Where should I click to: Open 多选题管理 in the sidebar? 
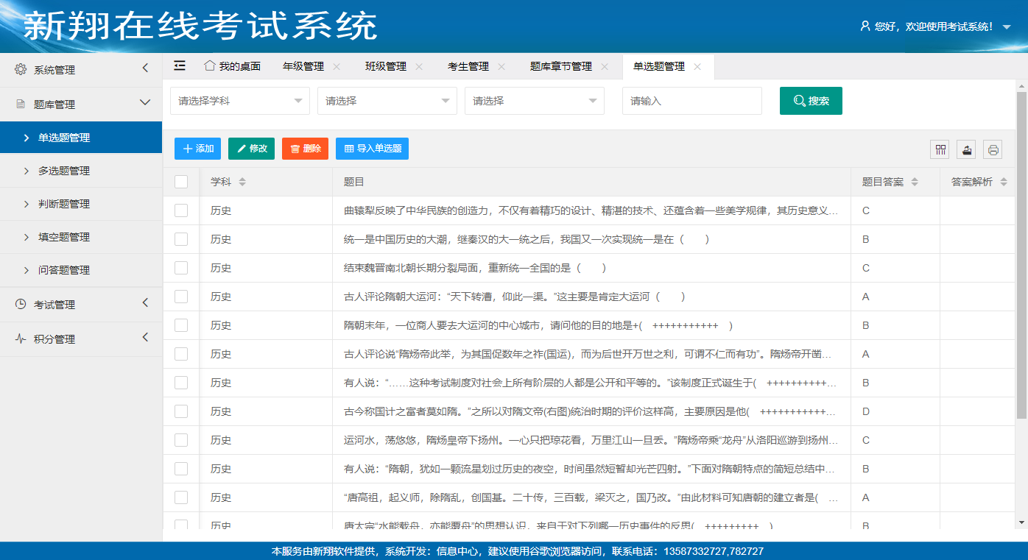(x=64, y=171)
